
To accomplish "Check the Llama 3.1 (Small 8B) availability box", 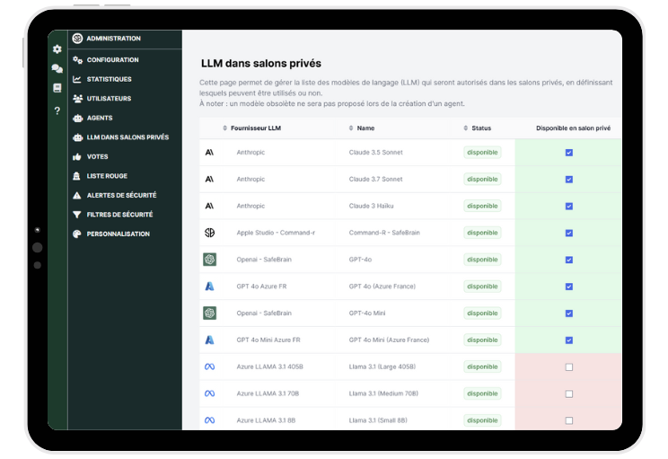I will click(x=568, y=420).
